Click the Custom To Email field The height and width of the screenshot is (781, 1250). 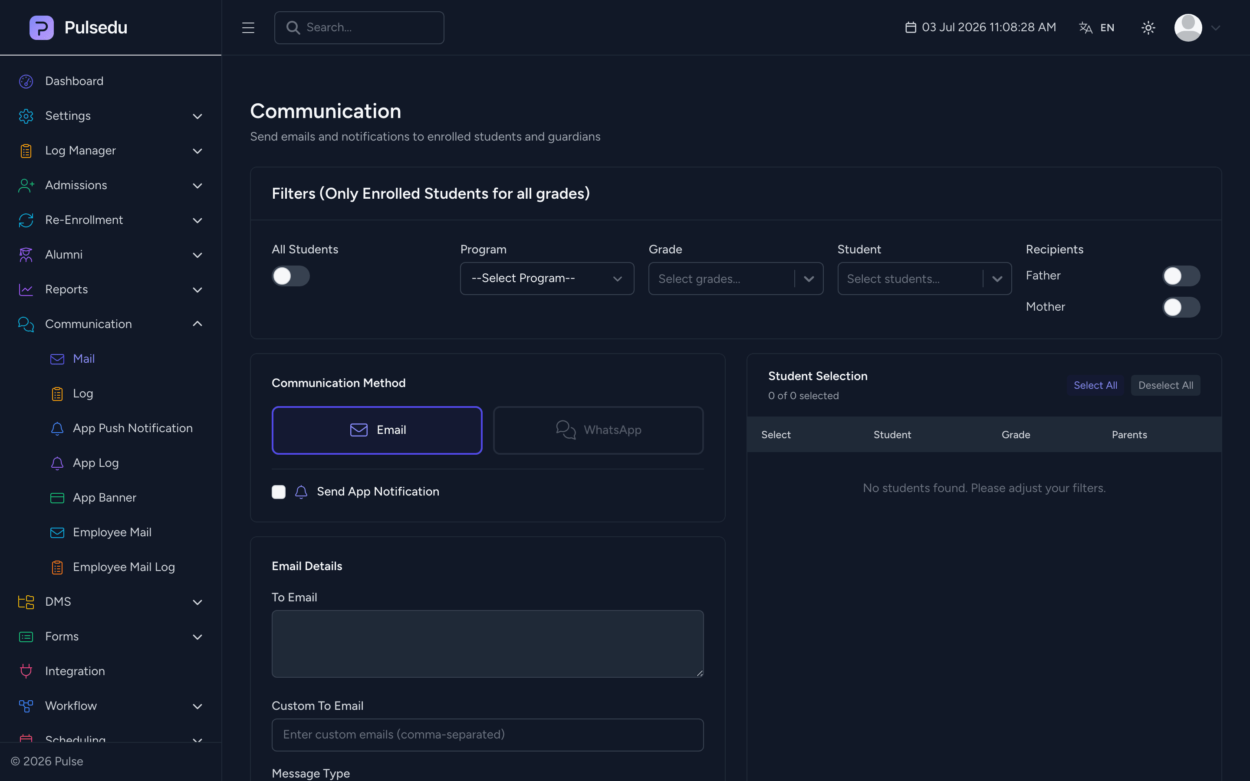487,735
